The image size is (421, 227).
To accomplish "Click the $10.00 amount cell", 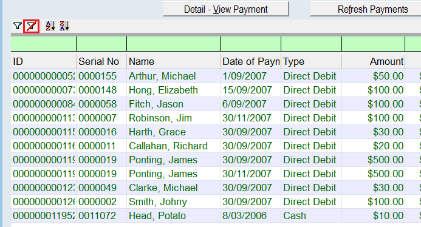I will 374,215.
